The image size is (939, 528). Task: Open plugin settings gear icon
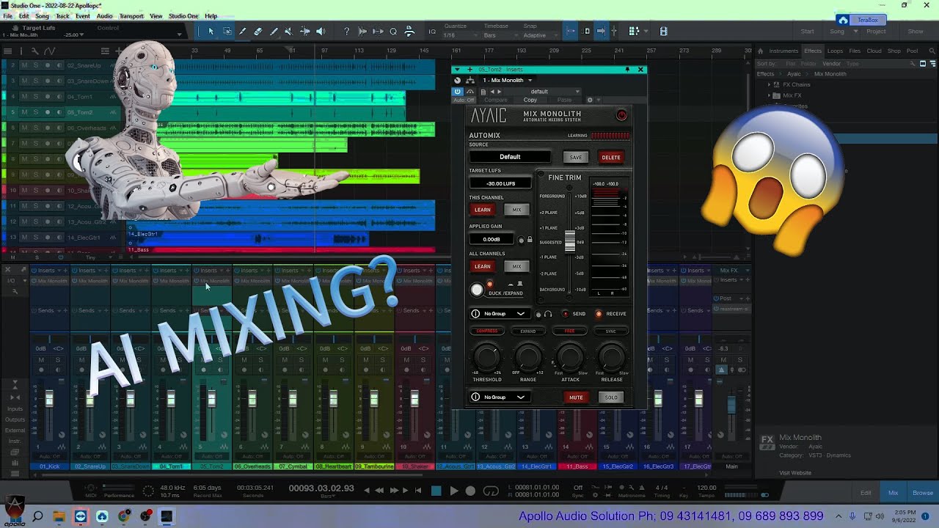pyautogui.click(x=589, y=100)
